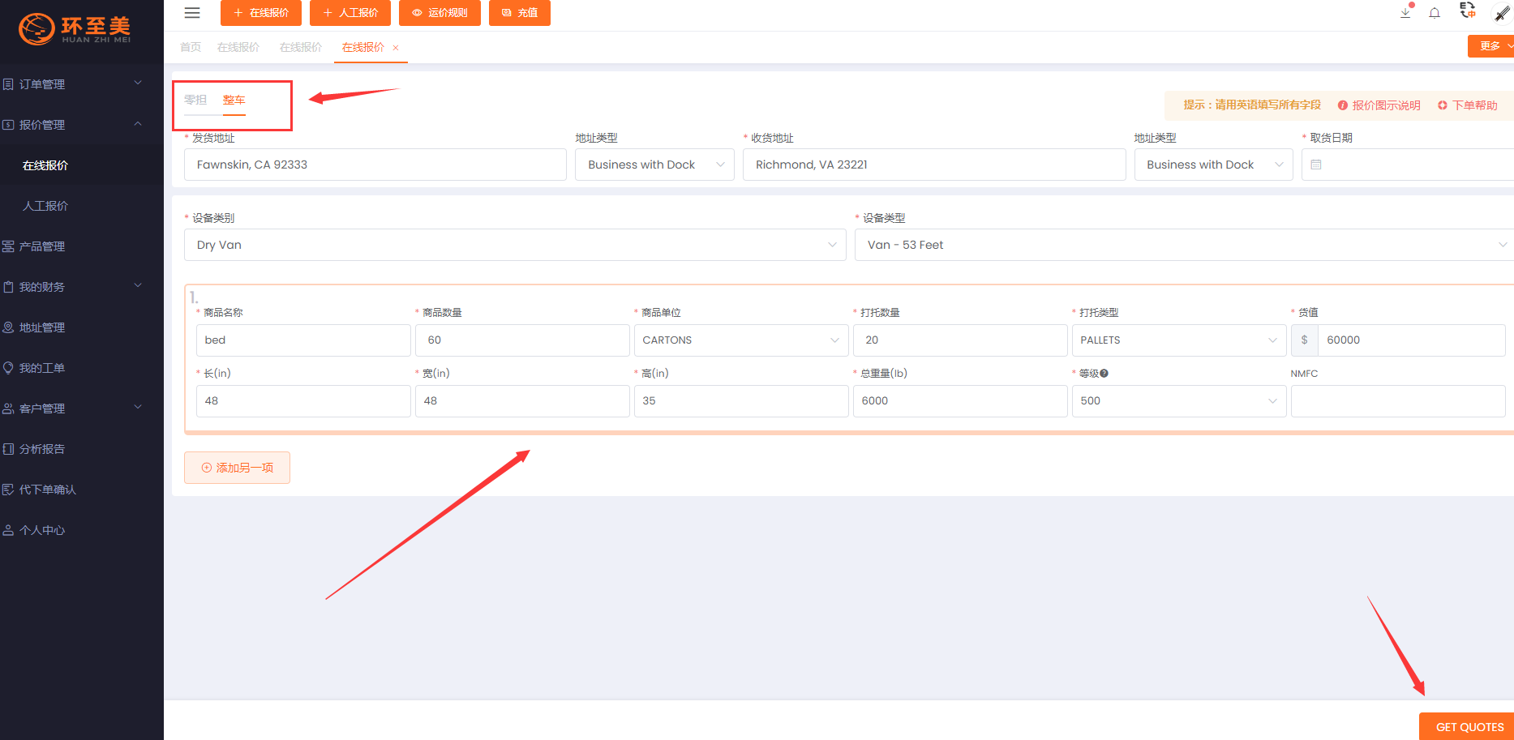This screenshot has width=1514, height=740.
Task: Collapse the 报价管理 sidebar section
Action: 73,125
